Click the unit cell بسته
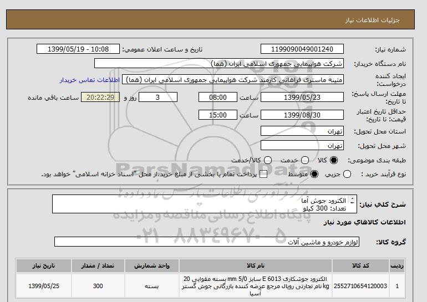The image size is (427, 302). point(152,286)
